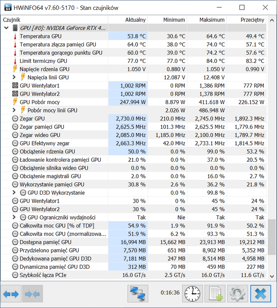Screen dimensions: 277x308
Task: Open the network remote monitoring icon
Action: [138, 294]
